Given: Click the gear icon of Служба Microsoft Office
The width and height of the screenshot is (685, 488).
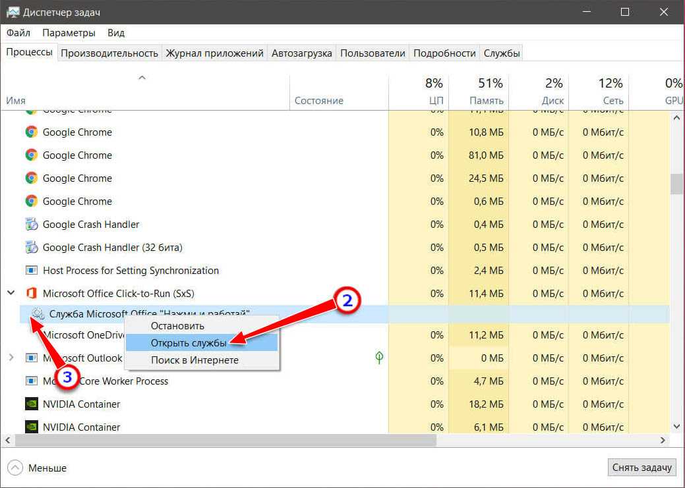Looking at the screenshot, I should tap(38, 314).
